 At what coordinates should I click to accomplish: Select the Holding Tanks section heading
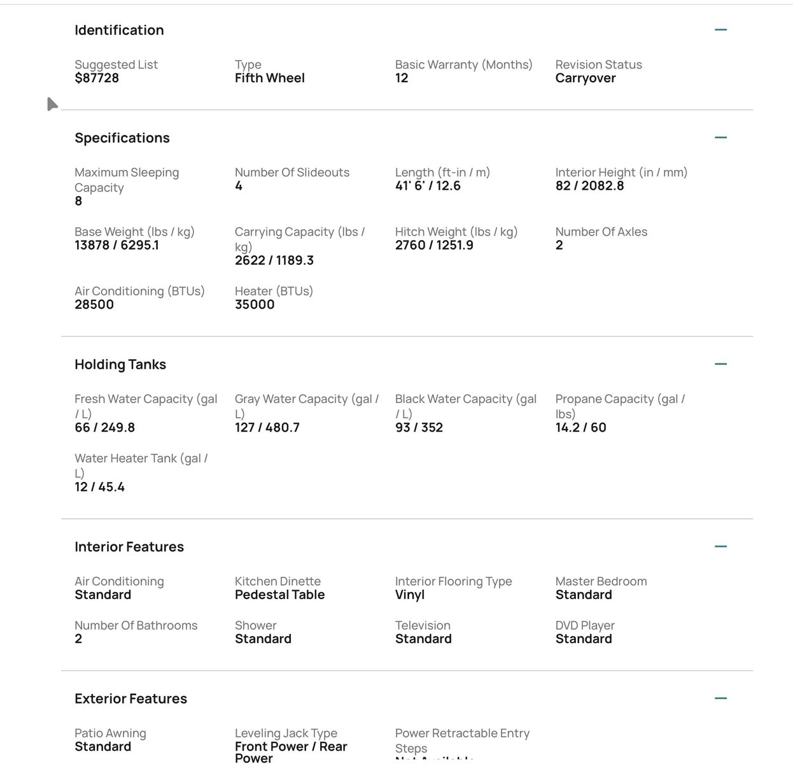click(x=120, y=364)
